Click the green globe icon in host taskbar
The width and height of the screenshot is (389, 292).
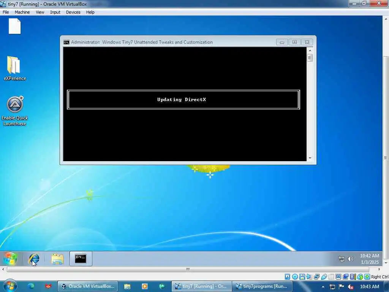[x=162, y=286]
